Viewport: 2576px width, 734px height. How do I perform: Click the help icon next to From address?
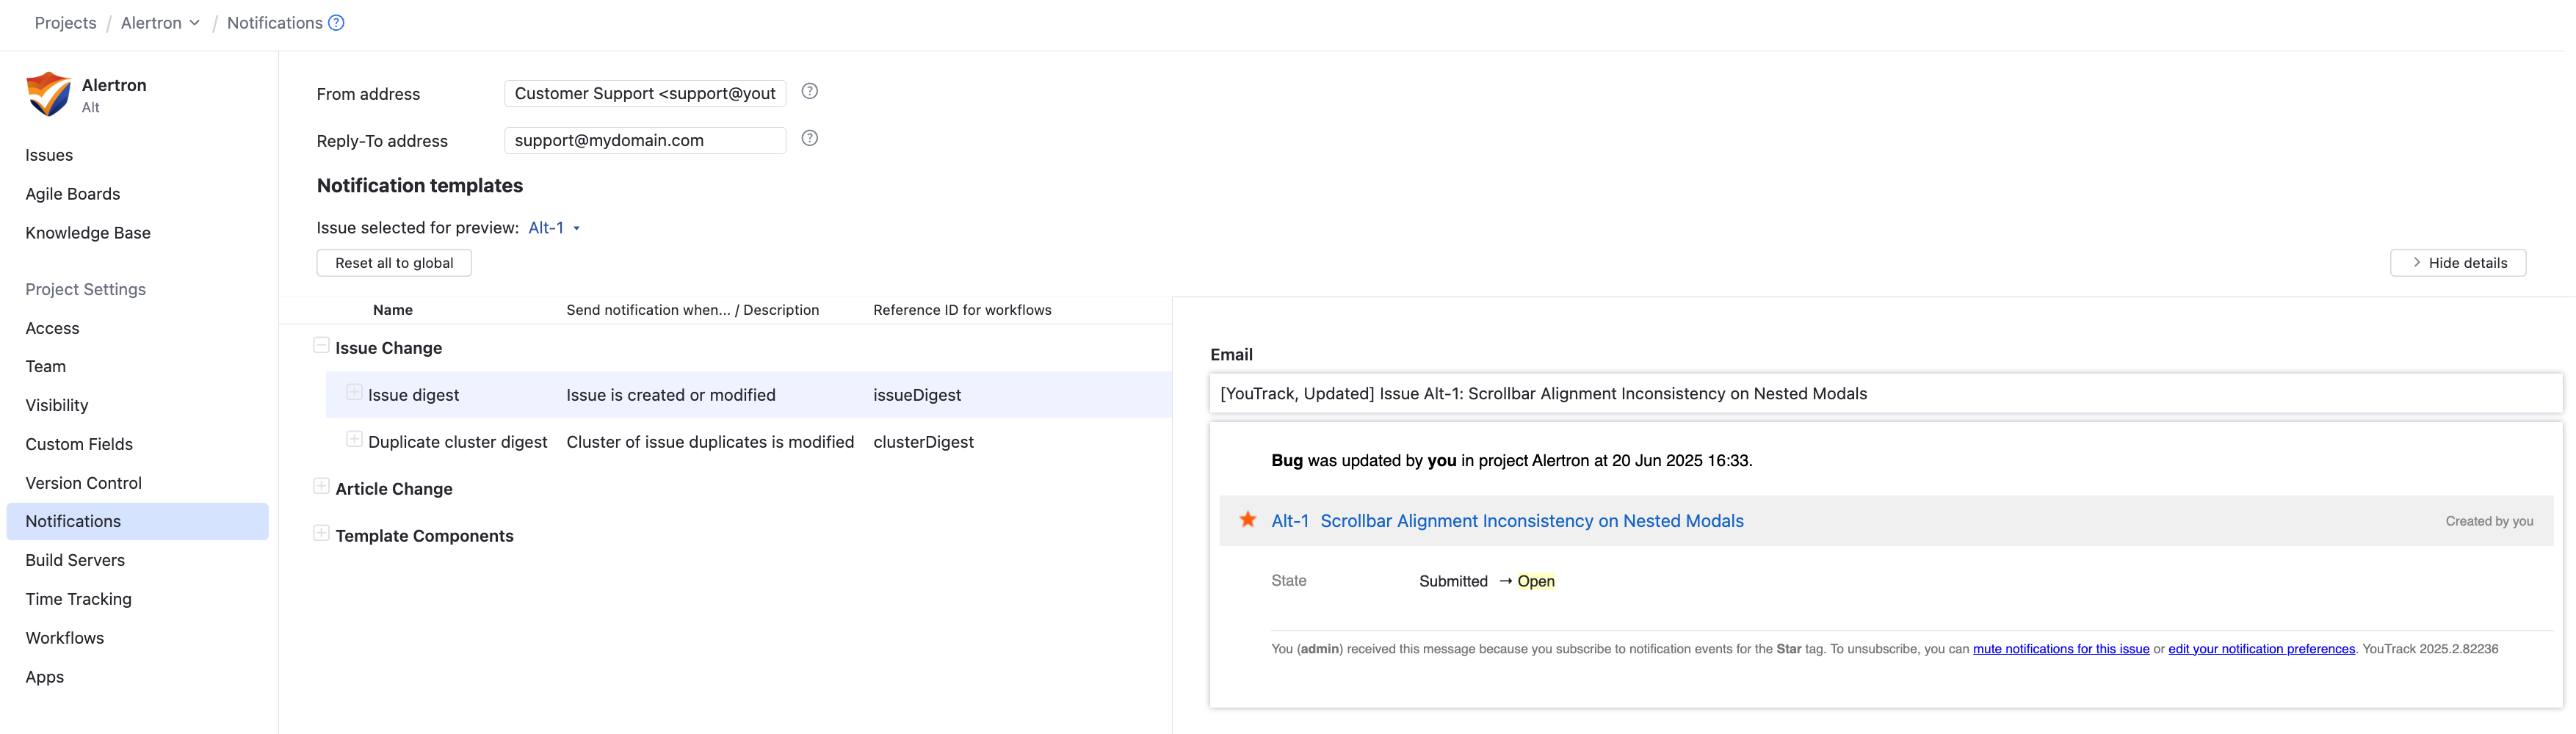click(808, 91)
